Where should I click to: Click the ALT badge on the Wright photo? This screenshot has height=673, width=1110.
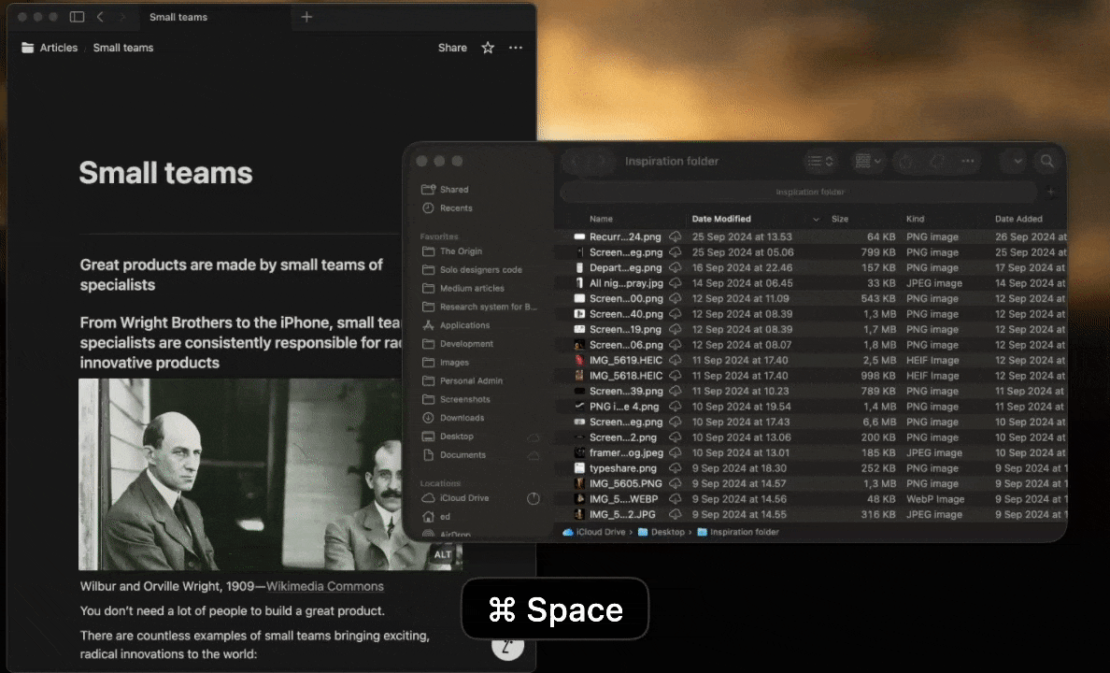pyautogui.click(x=443, y=554)
